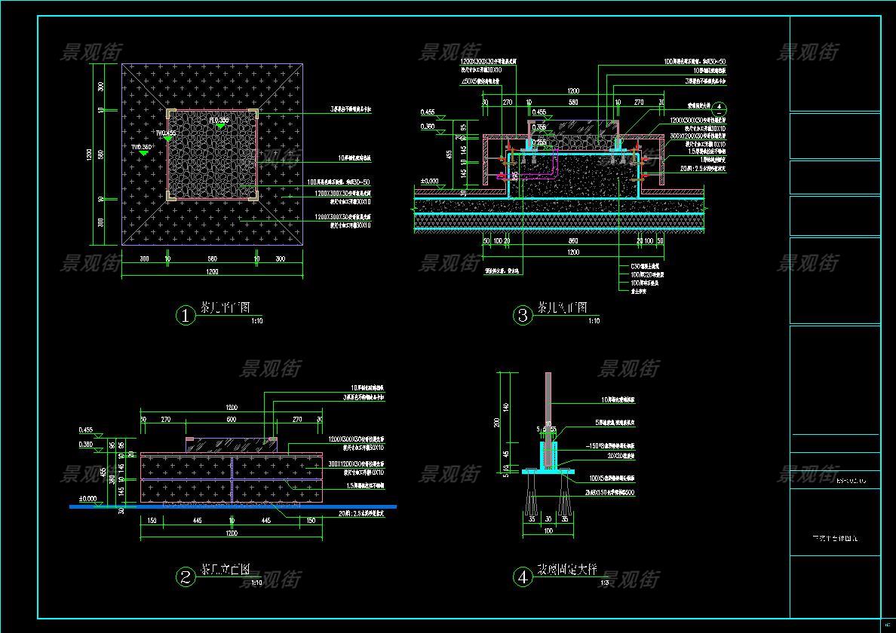The width and height of the screenshot is (896, 633).
Task: Select the cyan U-channel in glass fixing detail
Action: click(546, 457)
